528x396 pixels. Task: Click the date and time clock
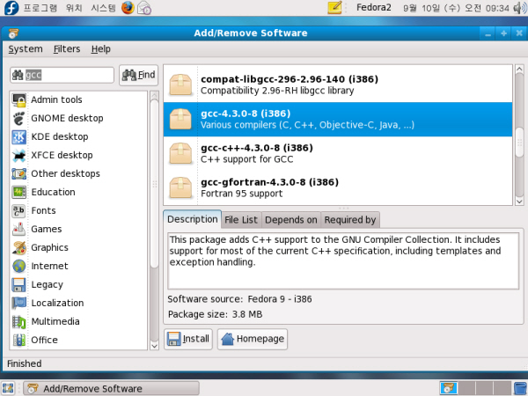pyautogui.click(x=456, y=8)
